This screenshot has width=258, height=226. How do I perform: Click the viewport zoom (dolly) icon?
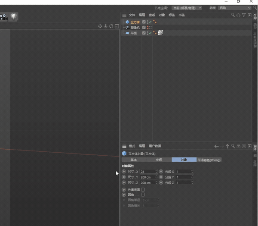[x=106, y=26]
